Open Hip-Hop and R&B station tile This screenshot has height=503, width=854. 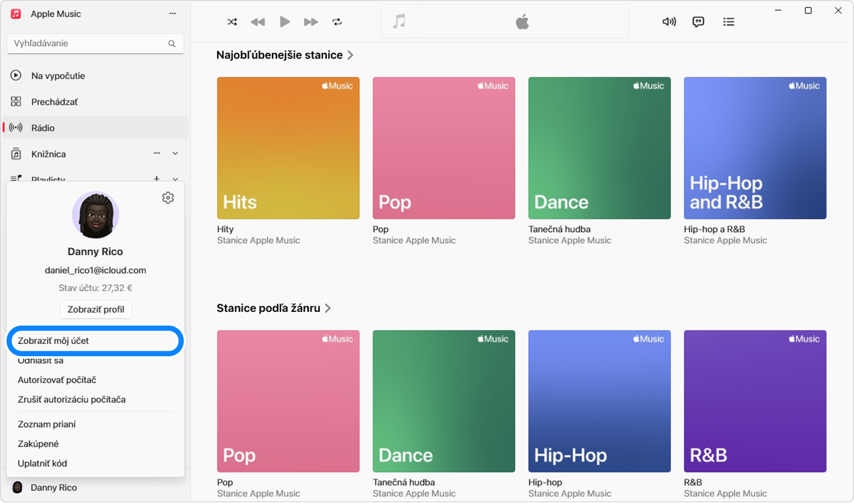[755, 148]
